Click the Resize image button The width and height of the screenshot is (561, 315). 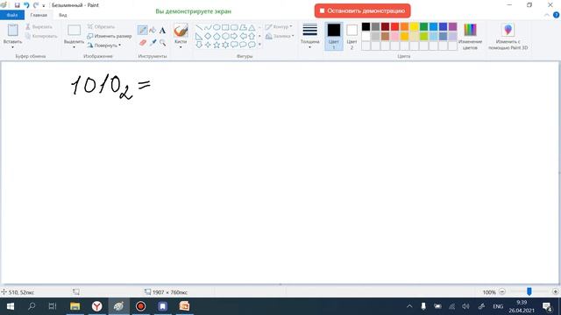point(110,36)
